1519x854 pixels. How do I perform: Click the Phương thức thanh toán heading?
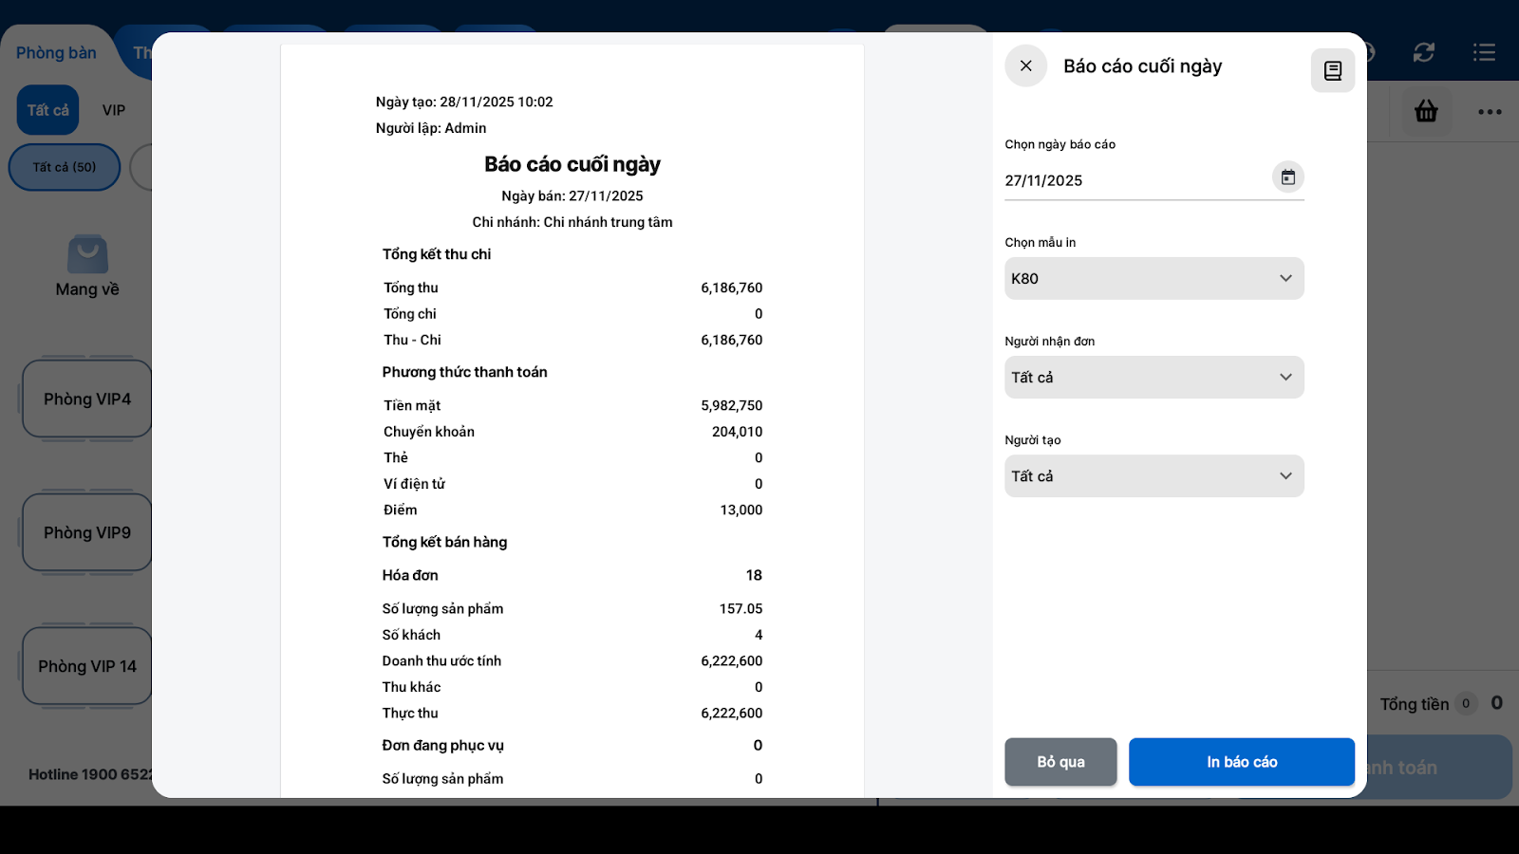[x=465, y=372]
